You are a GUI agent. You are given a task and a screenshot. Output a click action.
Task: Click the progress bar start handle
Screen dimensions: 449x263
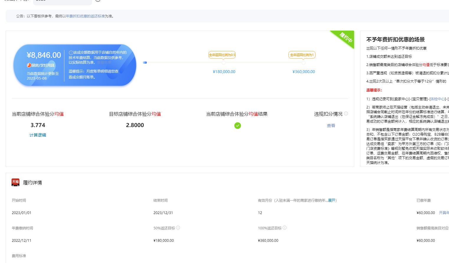click(x=145, y=63)
